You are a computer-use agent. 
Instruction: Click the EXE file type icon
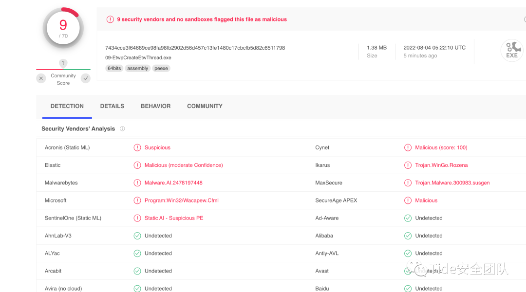coord(511,50)
